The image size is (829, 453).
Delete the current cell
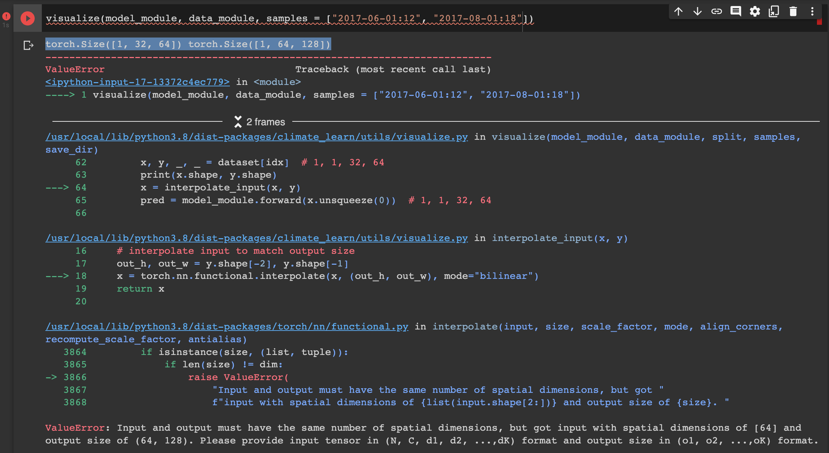point(793,12)
